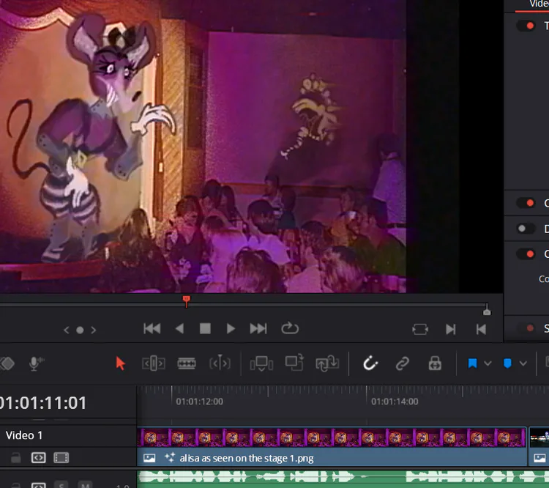Toggle Video 1 auto track selector

[x=39, y=458]
